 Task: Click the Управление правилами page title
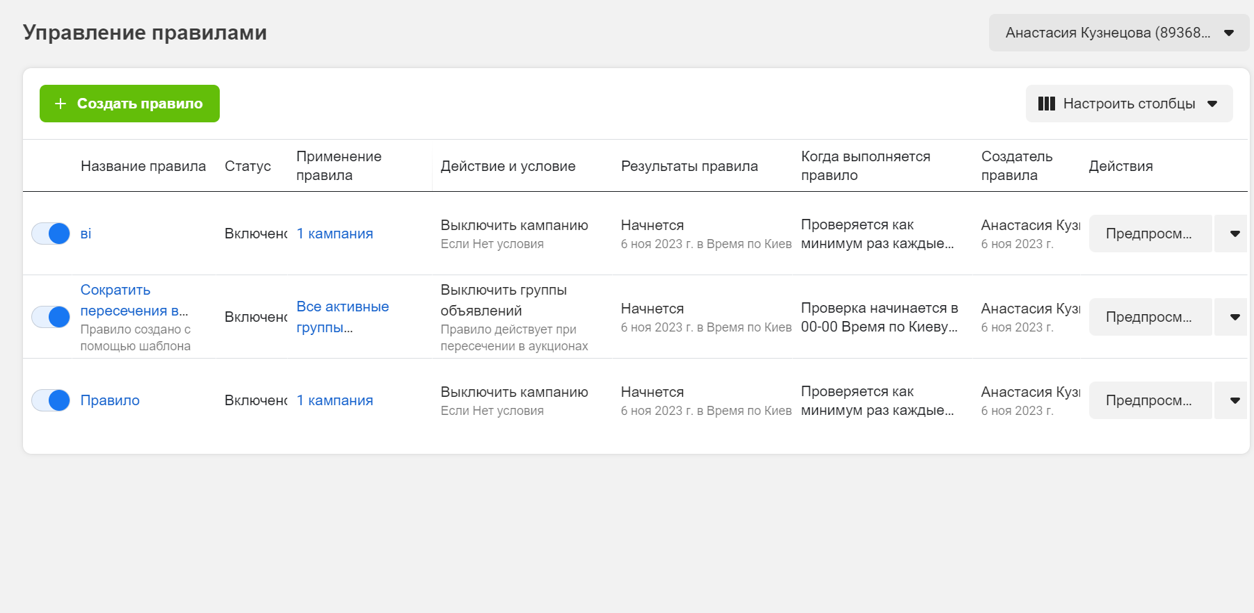point(145,33)
